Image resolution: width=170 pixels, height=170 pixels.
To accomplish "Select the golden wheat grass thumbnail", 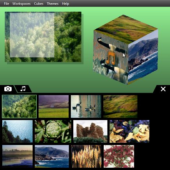I will coord(86,156).
